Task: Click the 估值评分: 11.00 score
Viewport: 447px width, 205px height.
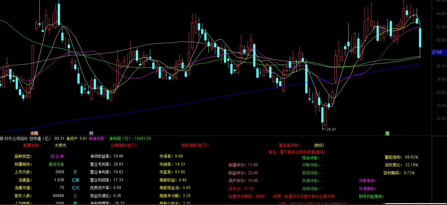Action: point(243,165)
